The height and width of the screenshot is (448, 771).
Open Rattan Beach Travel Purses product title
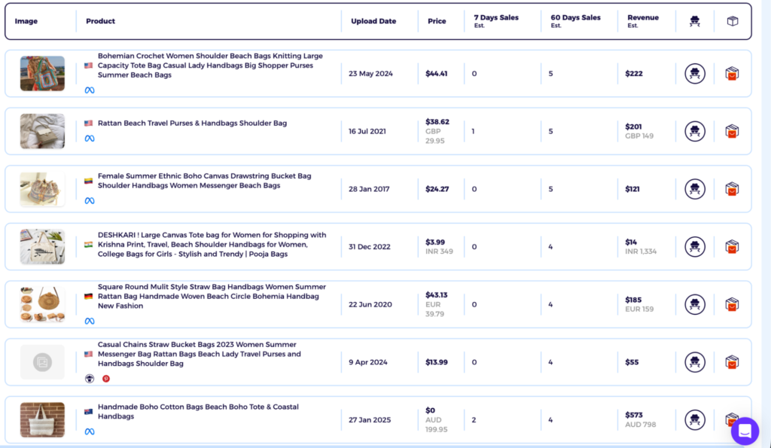192,123
